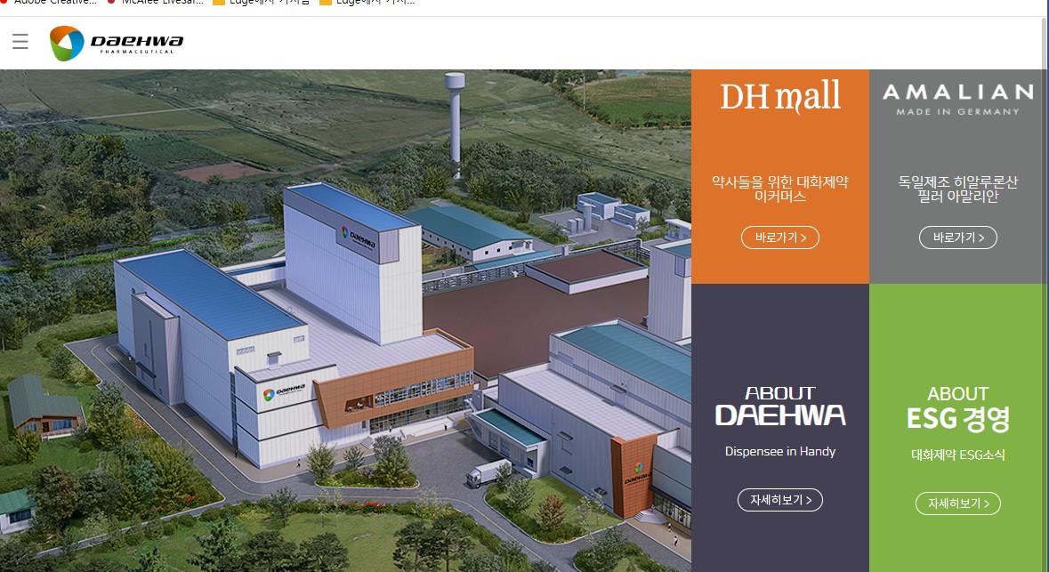Click the ABOUT ESG 경영 heading
This screenshot has height=572, width=1049.
click(958, 409)
